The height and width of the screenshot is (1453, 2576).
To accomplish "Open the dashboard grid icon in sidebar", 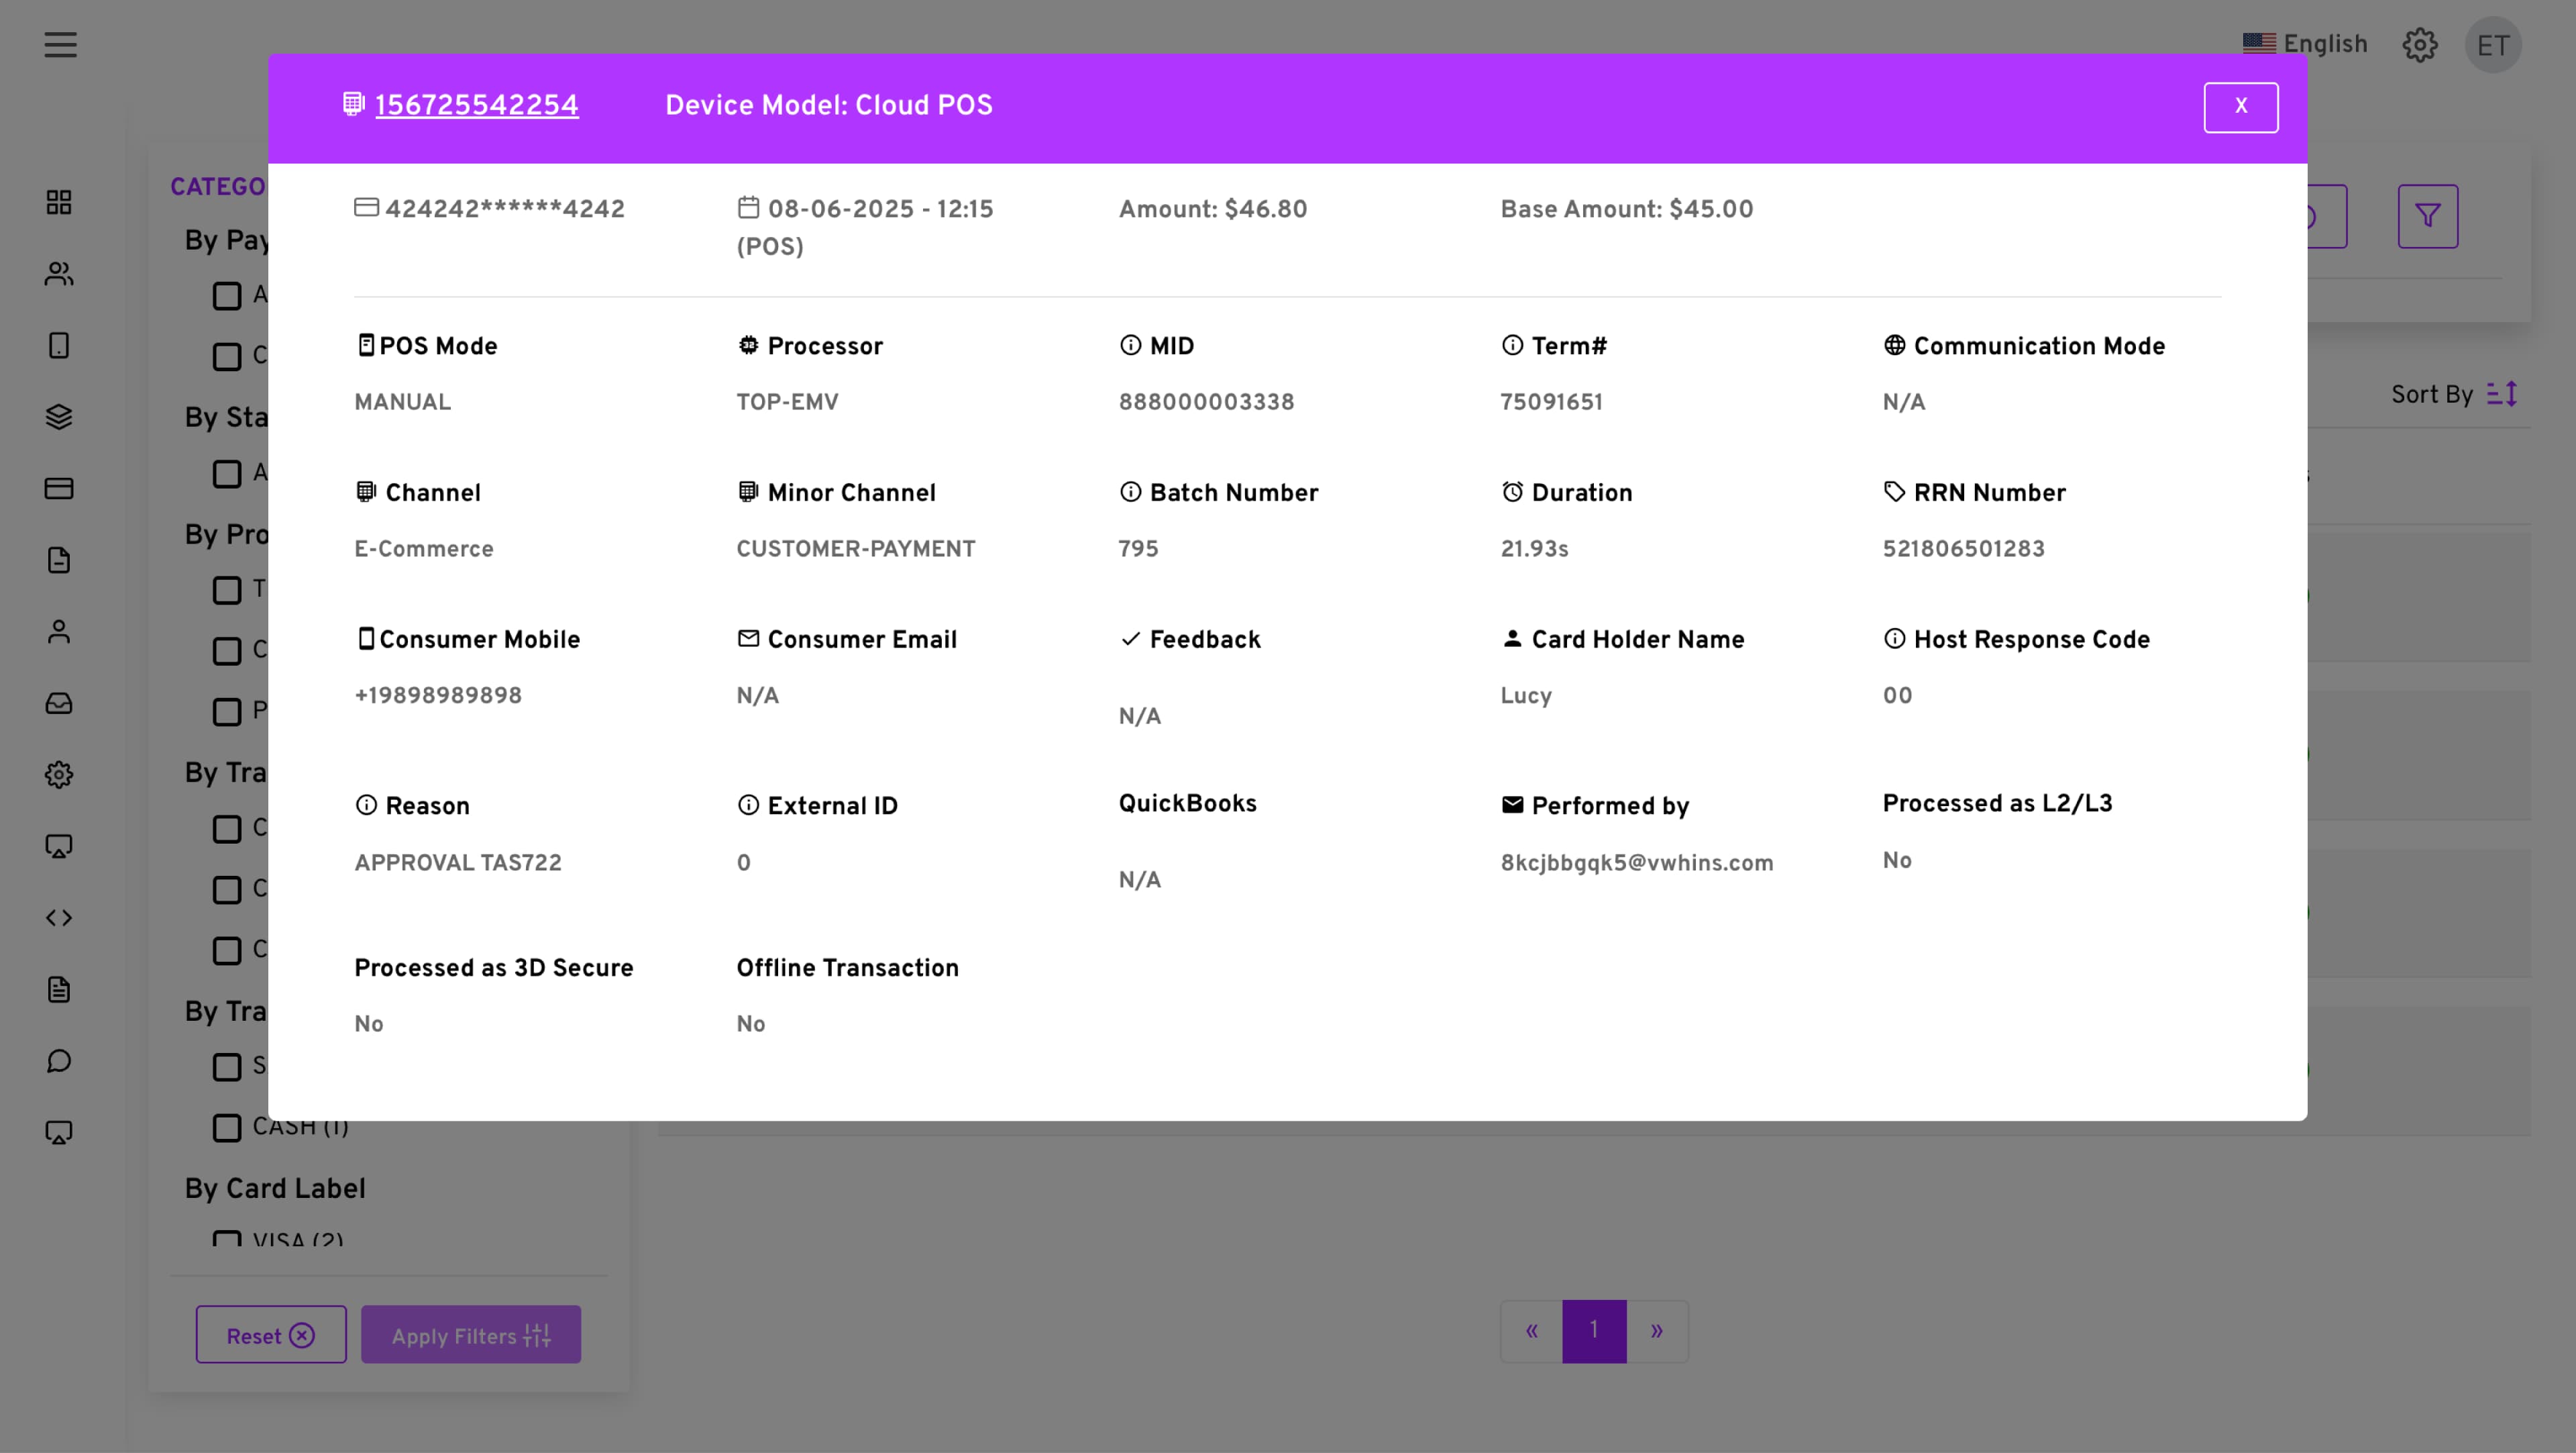I will coord(59,202).
